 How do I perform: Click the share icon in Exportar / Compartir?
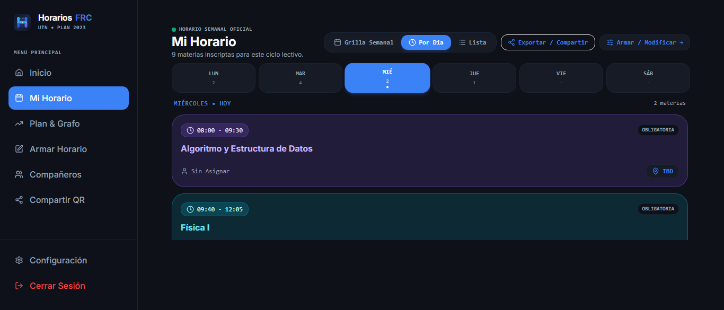[511, 42]
